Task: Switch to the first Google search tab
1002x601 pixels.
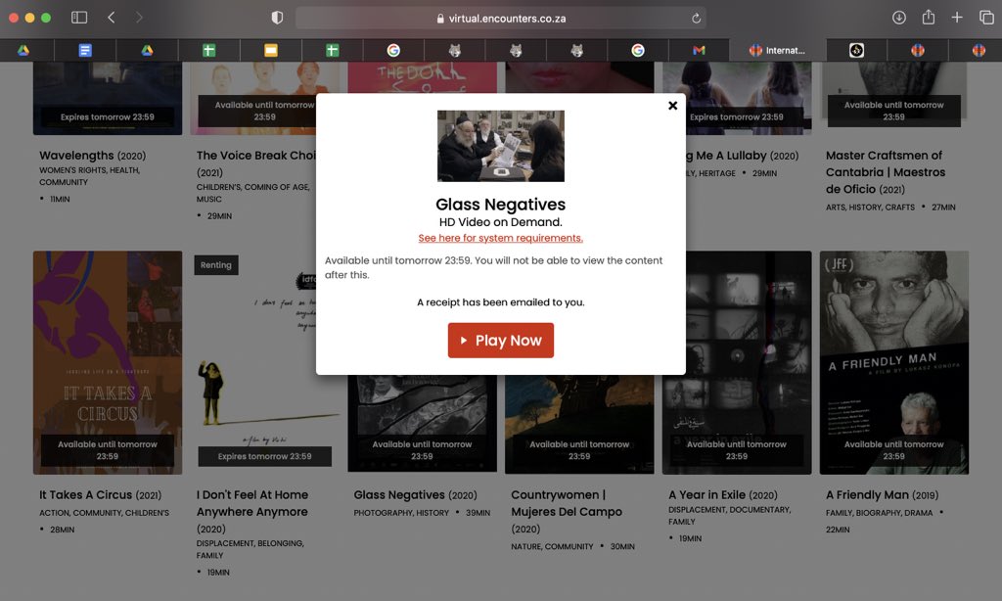Action: click(x=393, y=50)
